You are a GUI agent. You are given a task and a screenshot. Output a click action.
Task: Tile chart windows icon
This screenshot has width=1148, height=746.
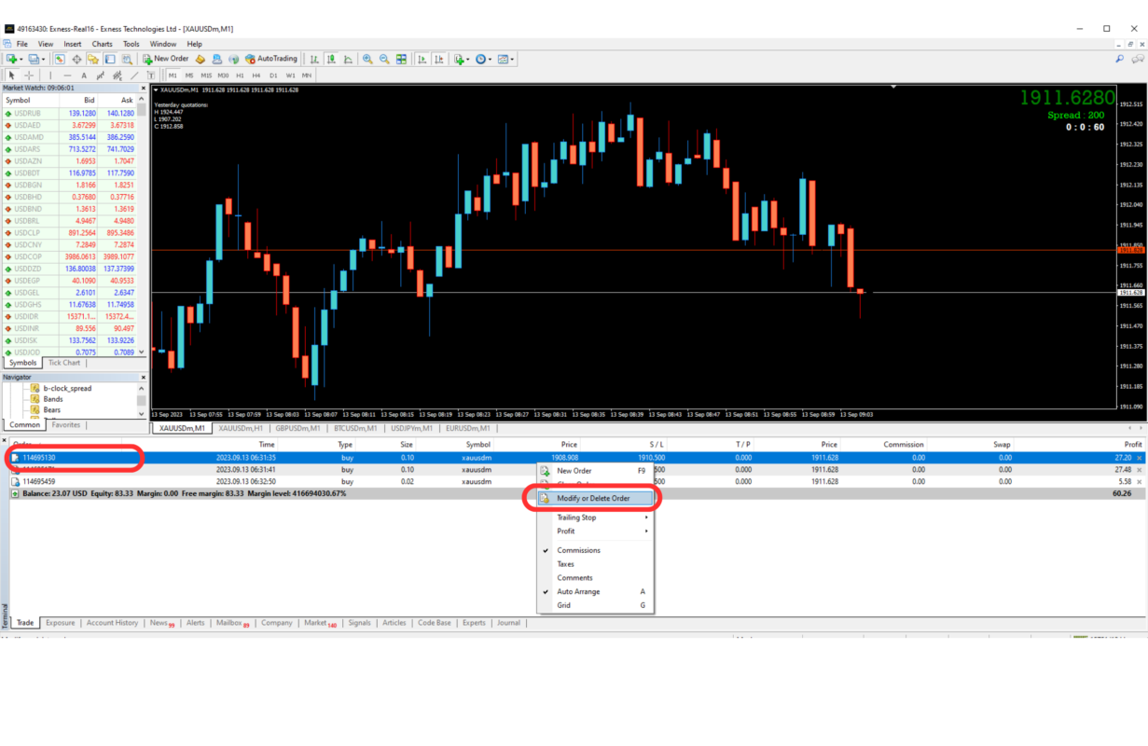pos(401,59)
